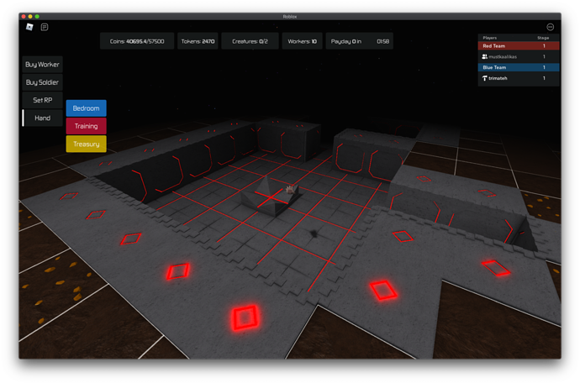Choose the red Training room option

point(87,126)
